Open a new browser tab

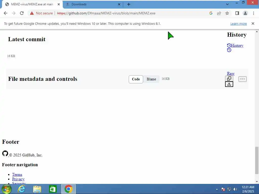[x=129, y=4]
